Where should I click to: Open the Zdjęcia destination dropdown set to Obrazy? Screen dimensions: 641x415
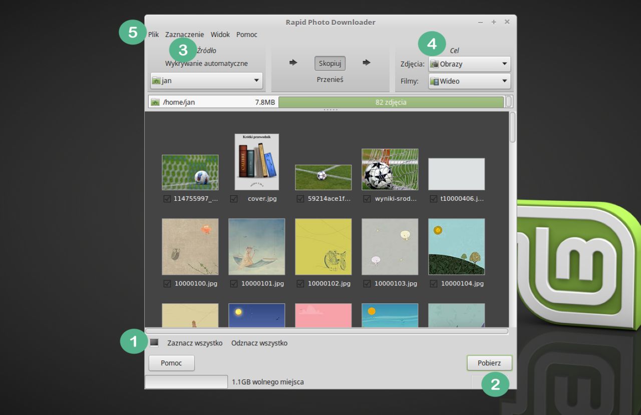click(x=469, y=64)
